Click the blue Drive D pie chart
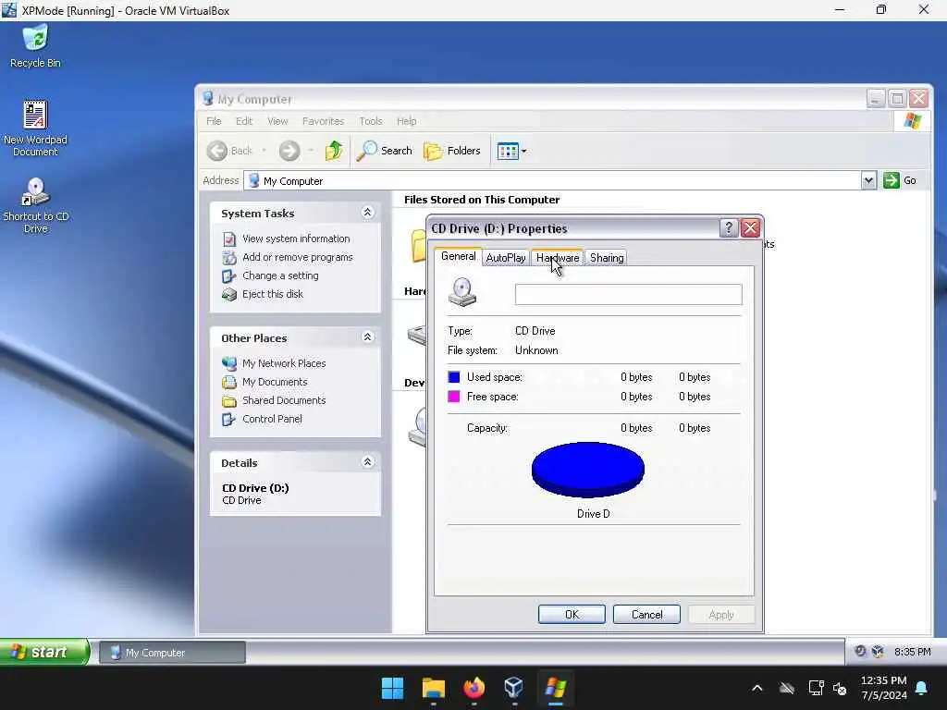947x710 pixels. coord(587,470)
